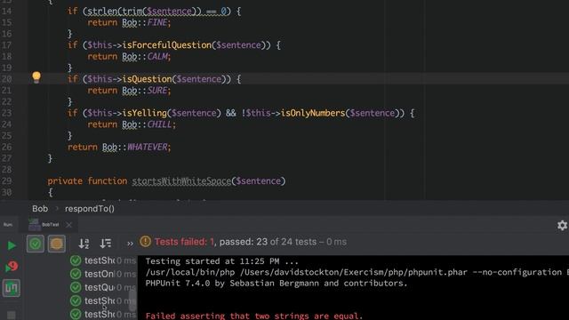This screenshot has height=320, width=569.
Task: Close the BobTest run tab
Action: click(68, 225)
